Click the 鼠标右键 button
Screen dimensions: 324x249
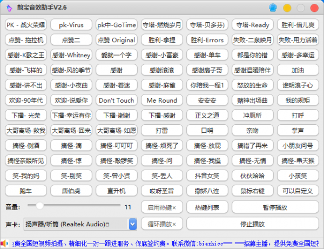[x=253, y=191]
